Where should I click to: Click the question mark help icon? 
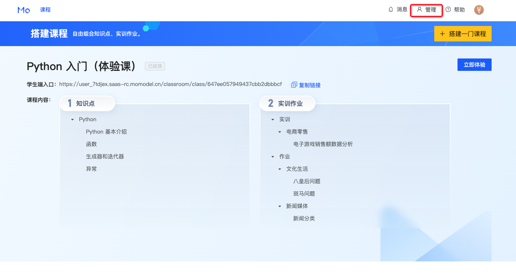point(448,10)
